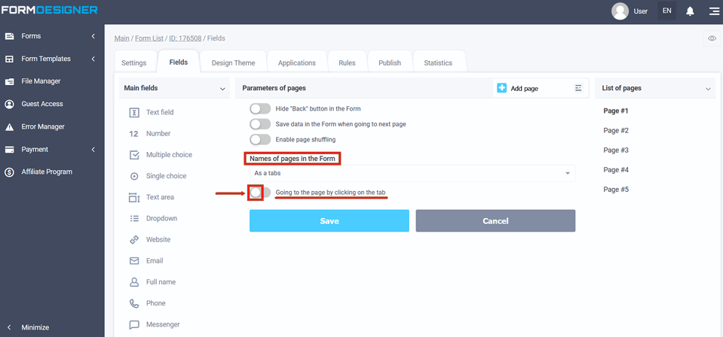This screenshot has width=723, height=337.
Task: Click the Add page plus icon
Action: tap(502, 88)
